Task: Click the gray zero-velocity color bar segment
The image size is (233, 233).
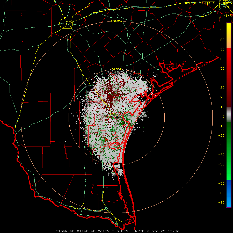Action: (229, 115)
